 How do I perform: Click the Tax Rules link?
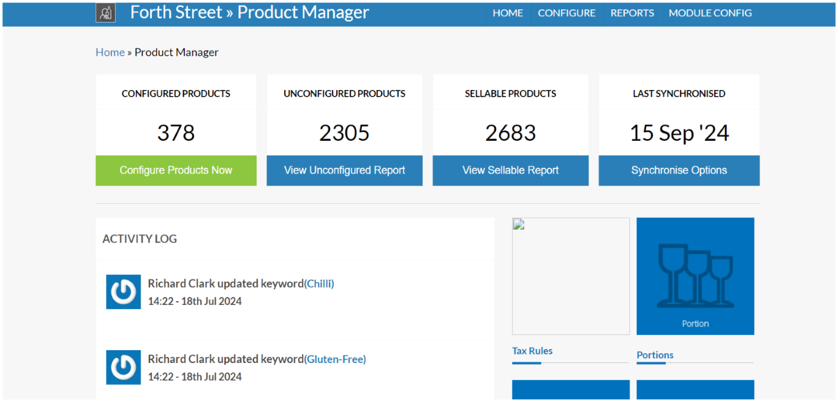(x=532, y=351)
